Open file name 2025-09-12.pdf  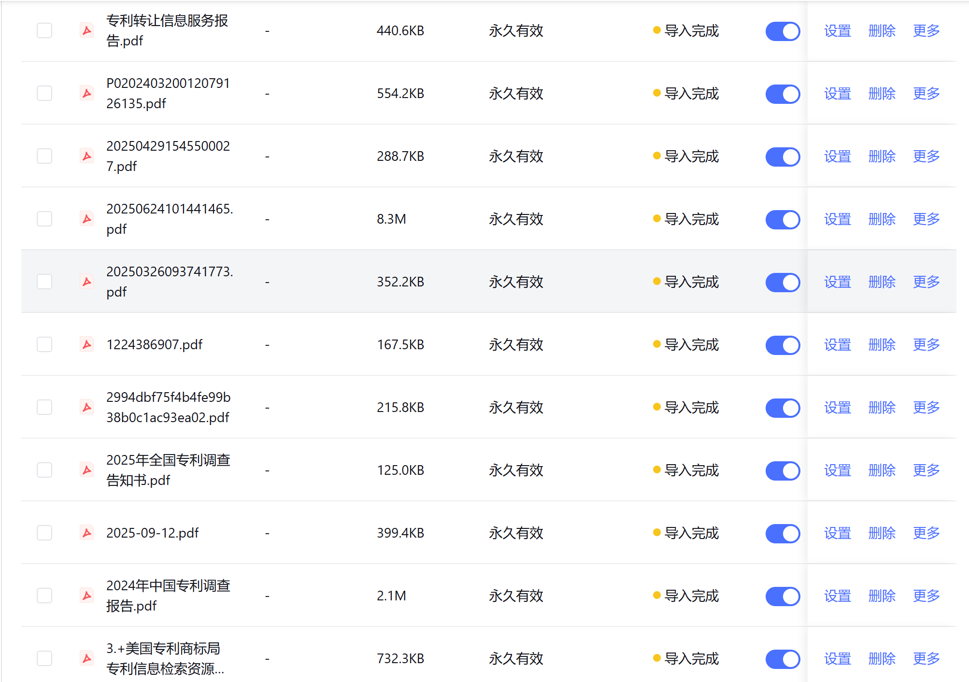click(x=152, y=533)
